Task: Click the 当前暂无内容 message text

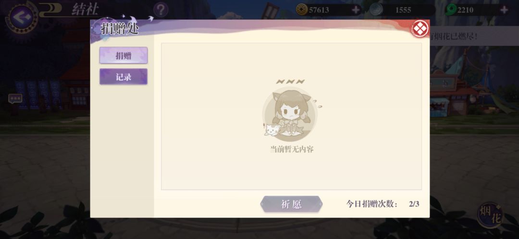Action: click(x=292, y=149)
